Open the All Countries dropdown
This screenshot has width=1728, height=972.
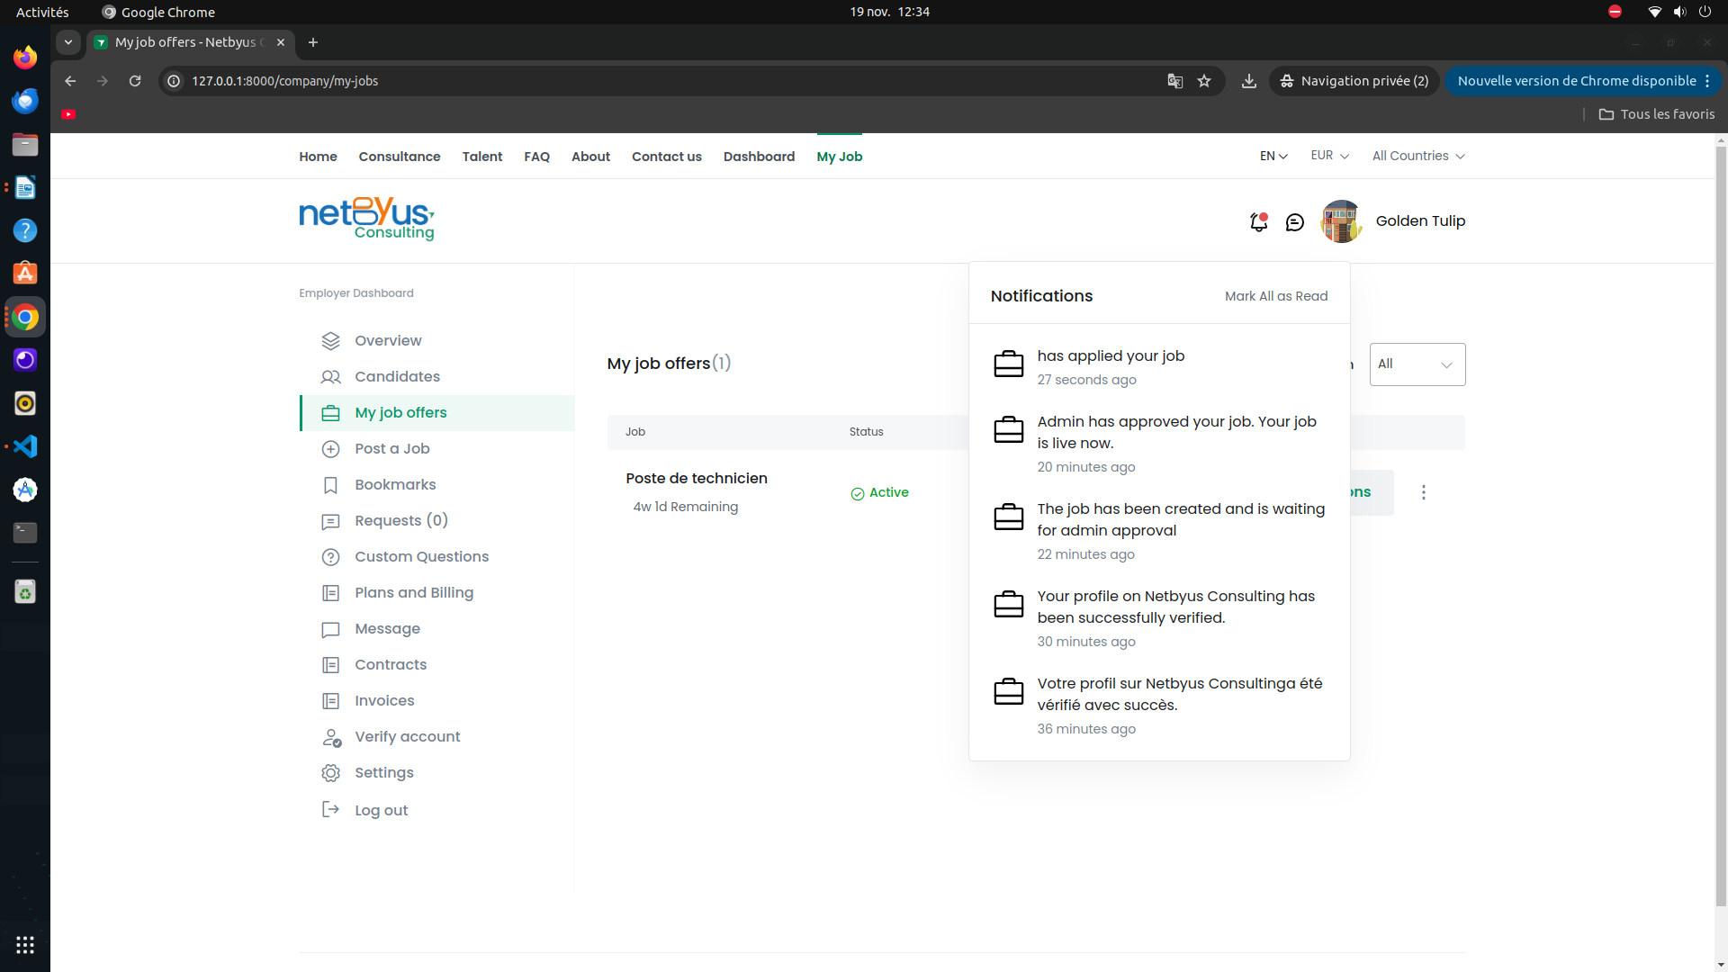1418,156
